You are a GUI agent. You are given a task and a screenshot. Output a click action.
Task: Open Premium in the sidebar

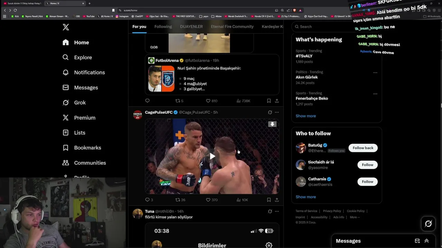click(x=79, y=118)
